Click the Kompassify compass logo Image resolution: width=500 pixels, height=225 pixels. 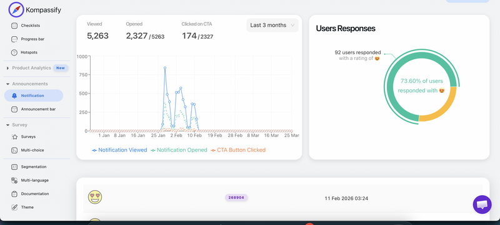pos(16,9)
